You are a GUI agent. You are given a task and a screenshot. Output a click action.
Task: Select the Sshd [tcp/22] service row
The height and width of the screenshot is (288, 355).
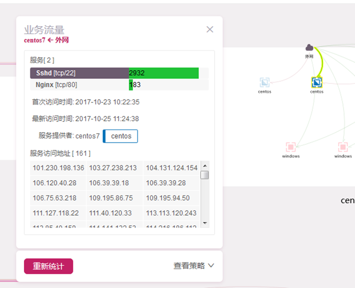(119, 73)
